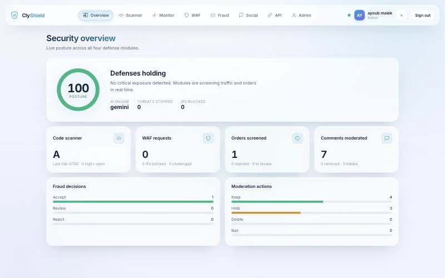Click '0 IPs blocked · 0 challenged' text

coord(167,163)
